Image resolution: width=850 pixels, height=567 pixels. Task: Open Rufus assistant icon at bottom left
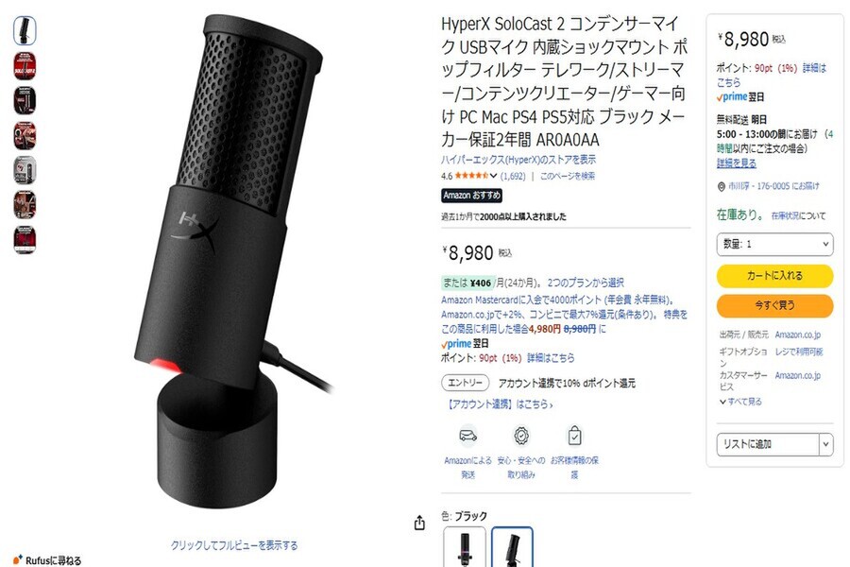pyautogui.click(x=17, y=559)
